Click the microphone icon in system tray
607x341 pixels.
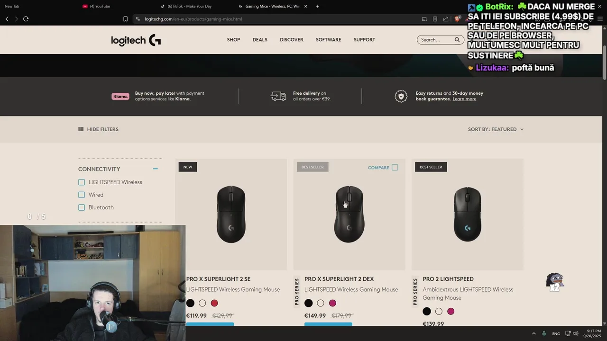[x=544, y=333]
